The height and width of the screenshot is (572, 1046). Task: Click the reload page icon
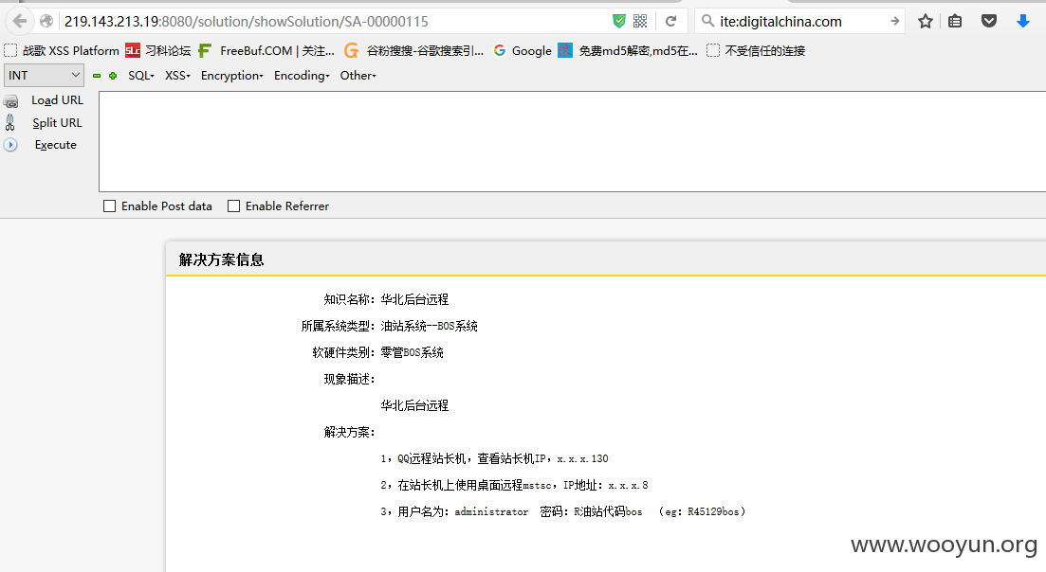(671, 22)
